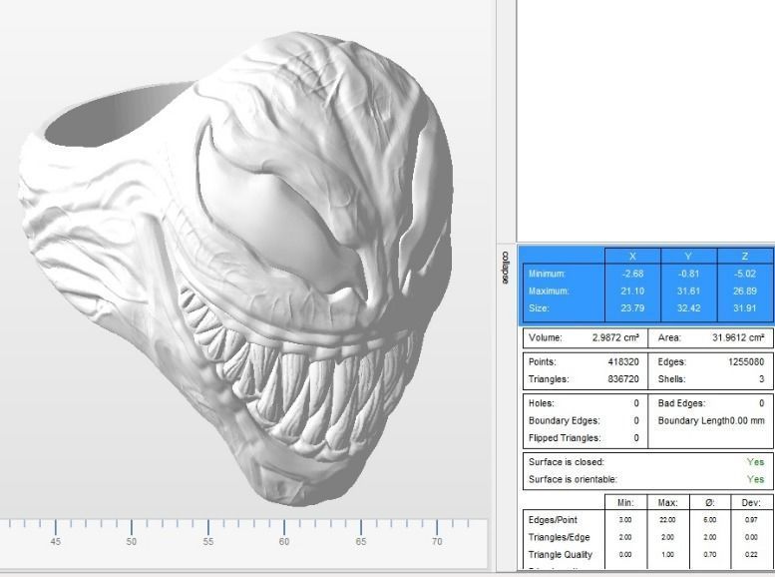This screenshot has height=577, width=775.
Task: Click the Volume value 2.9872 cm³
Action: click(615, 337)
